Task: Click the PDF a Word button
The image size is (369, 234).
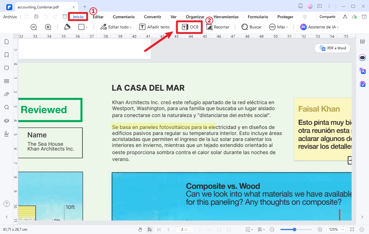Action: (332, 48)
